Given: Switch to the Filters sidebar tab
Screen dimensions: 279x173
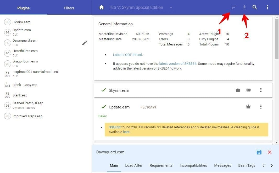Looking at the screenshot, I should point(69,8).
